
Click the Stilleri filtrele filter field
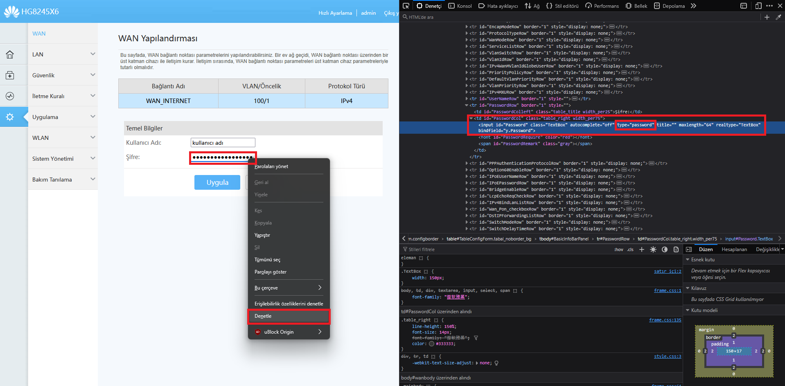point(505,249)
